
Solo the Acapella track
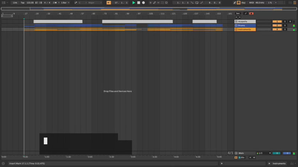point(285,22)
